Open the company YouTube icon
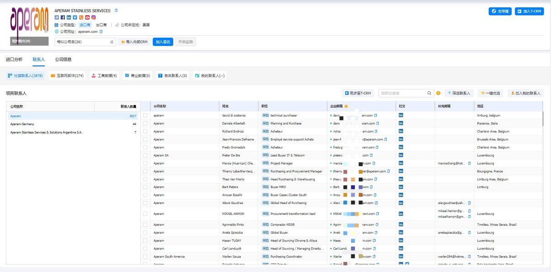This screenshot has height=272, width=551. pyautogui.click(x=87, y=17)
